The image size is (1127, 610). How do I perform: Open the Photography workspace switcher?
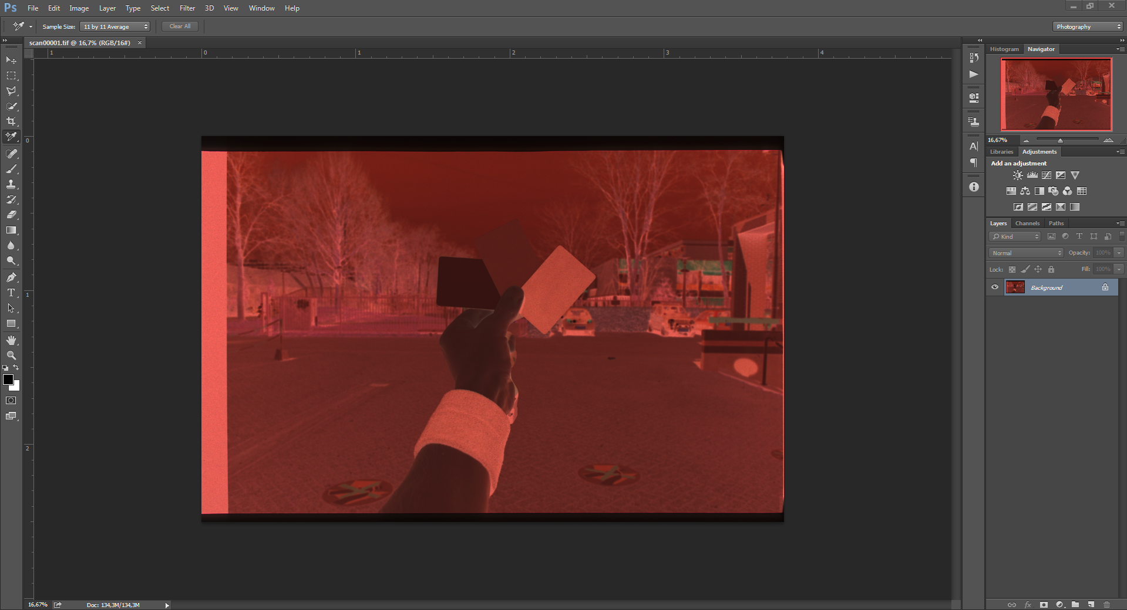point(1086,26)
